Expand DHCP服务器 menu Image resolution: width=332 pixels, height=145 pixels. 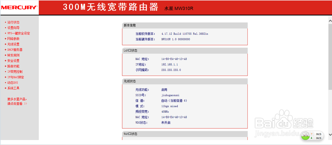click(15, 50)
